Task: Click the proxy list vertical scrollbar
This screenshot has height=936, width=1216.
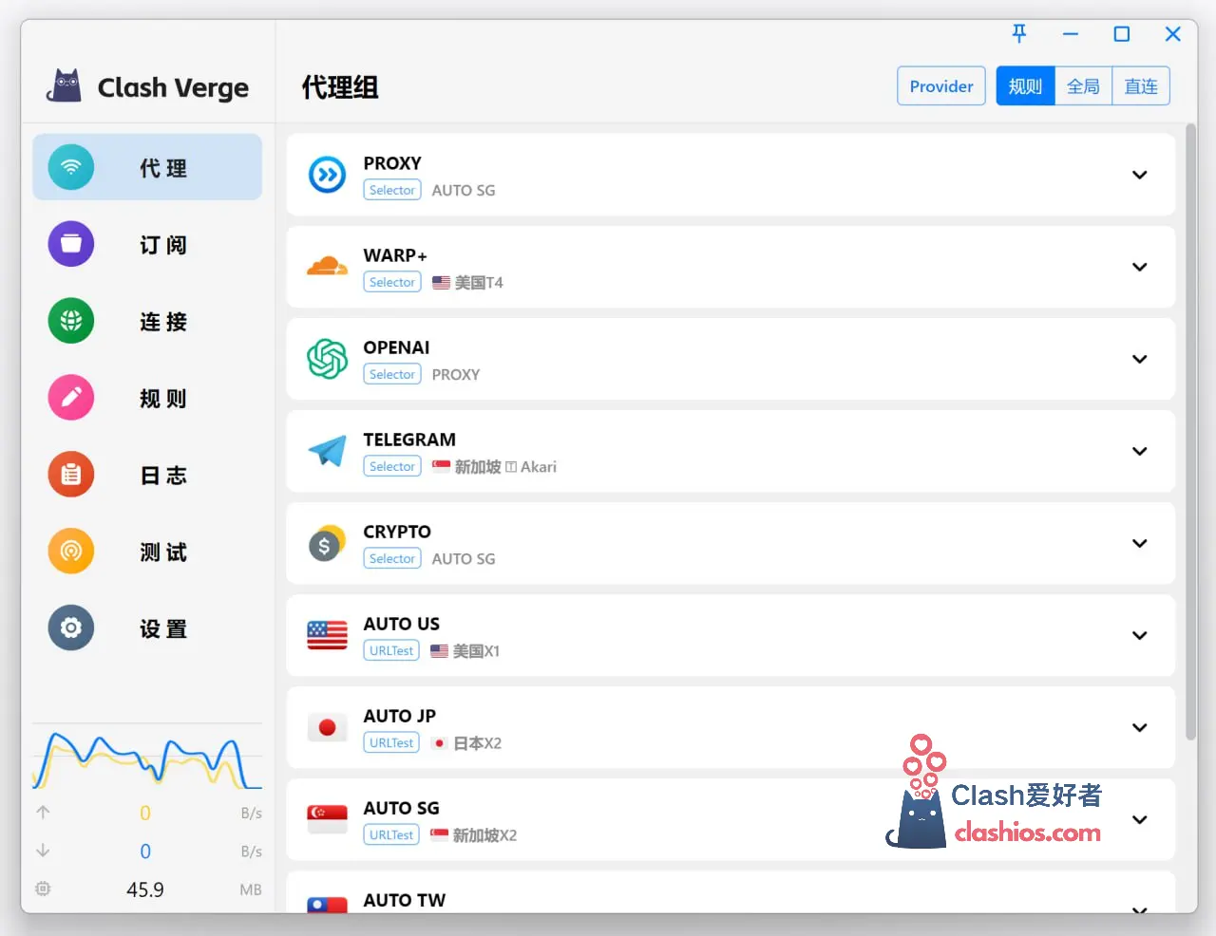Action: tap(1190, 432)
